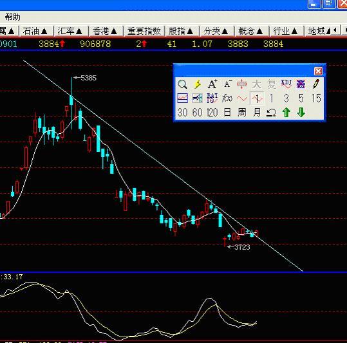Click the f(x) formula icon
The width and height of the screenshot is (347, 343).
(227, 98)
